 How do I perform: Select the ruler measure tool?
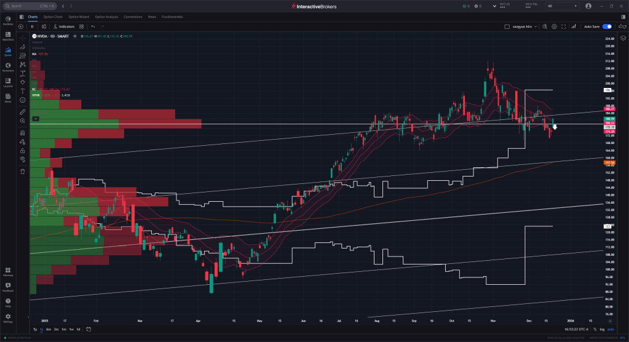(x=22, y=112)
